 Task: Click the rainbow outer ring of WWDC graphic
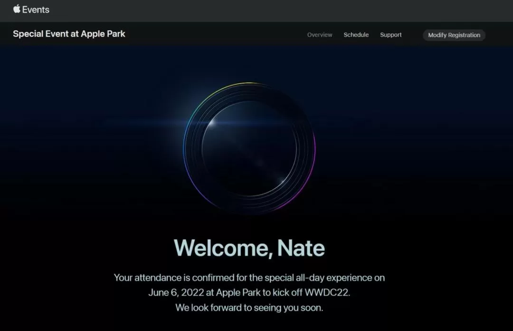point(249,83)
